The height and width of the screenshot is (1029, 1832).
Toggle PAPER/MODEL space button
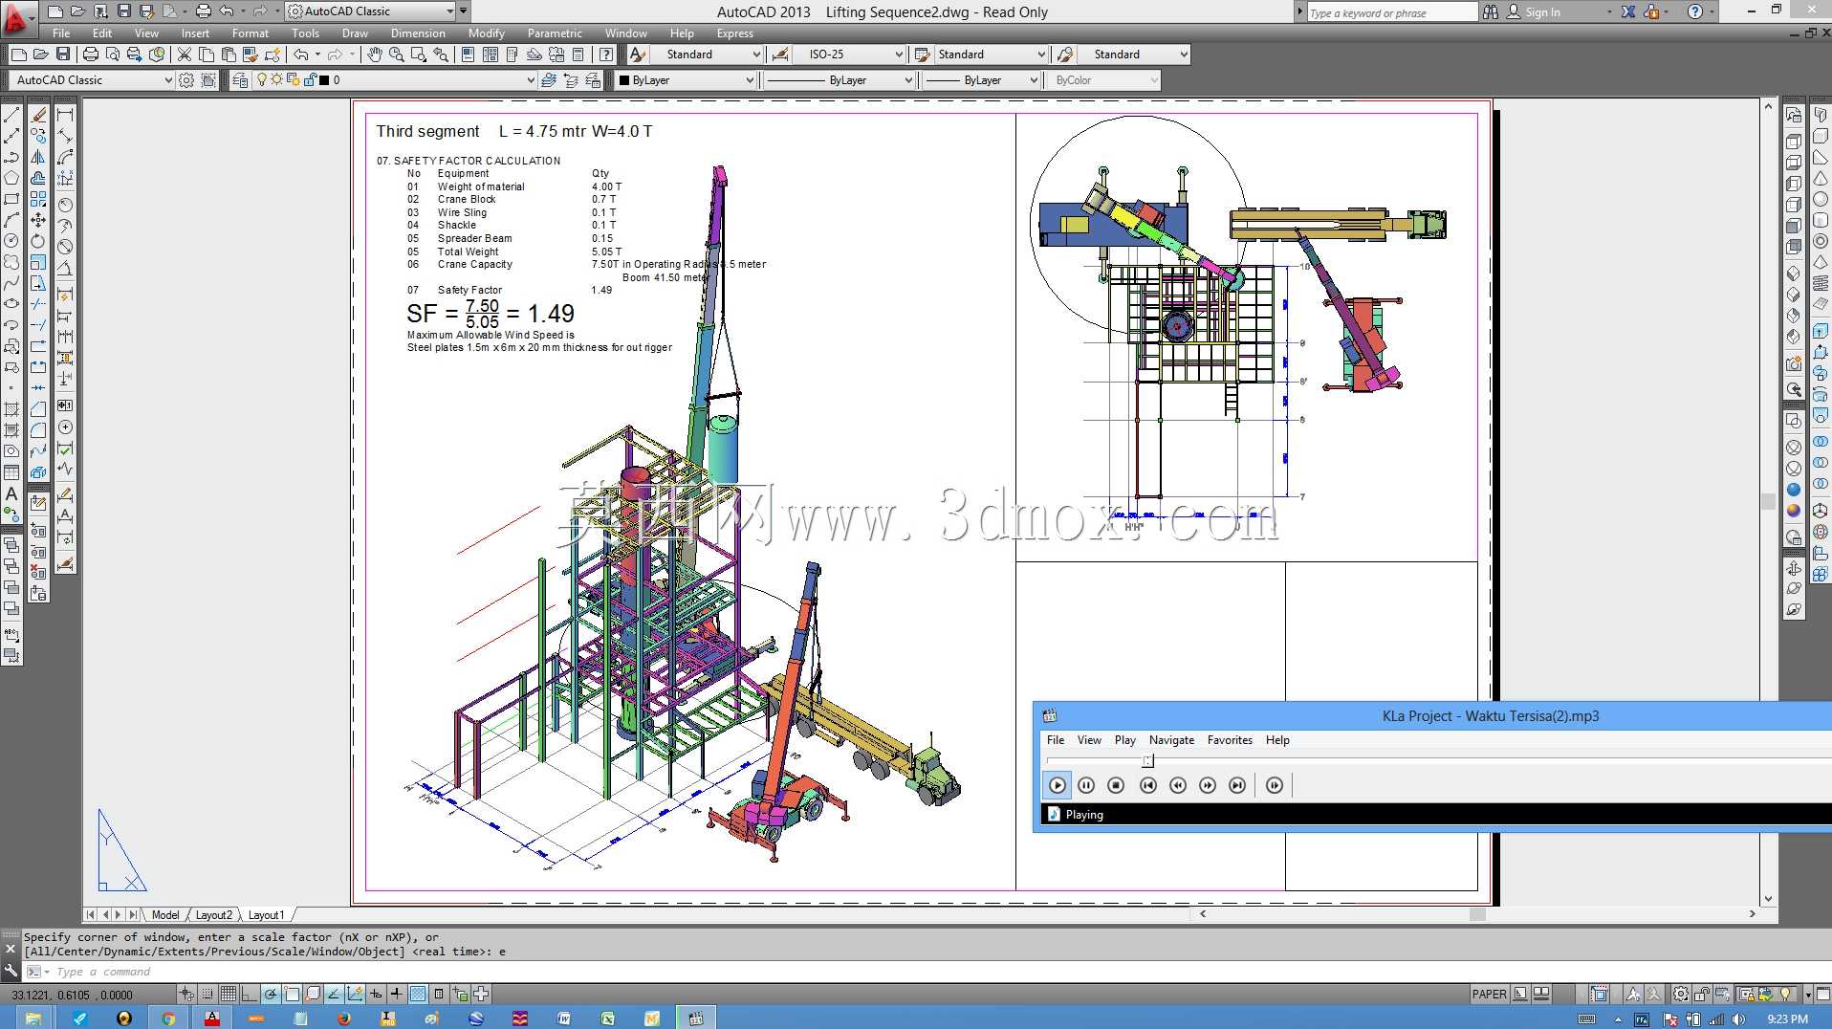click(1489, 995)
